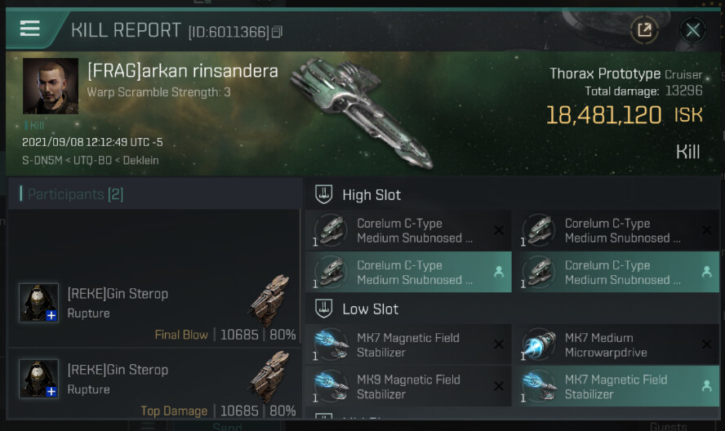The height and width of the screenshot is (431, 725).
Task: View arkan rinsandera's character portrait
Action: 51,86
